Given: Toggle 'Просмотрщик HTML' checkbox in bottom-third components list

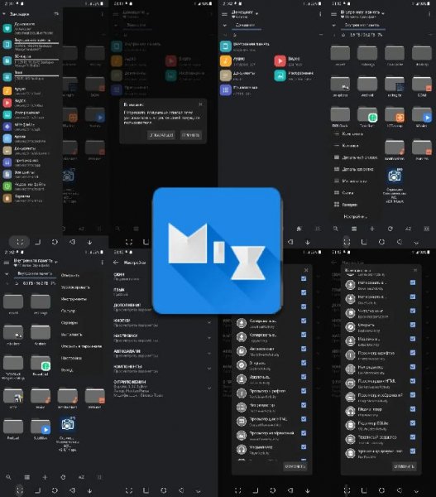Looking at the screenshot, I should pos(304,419).
